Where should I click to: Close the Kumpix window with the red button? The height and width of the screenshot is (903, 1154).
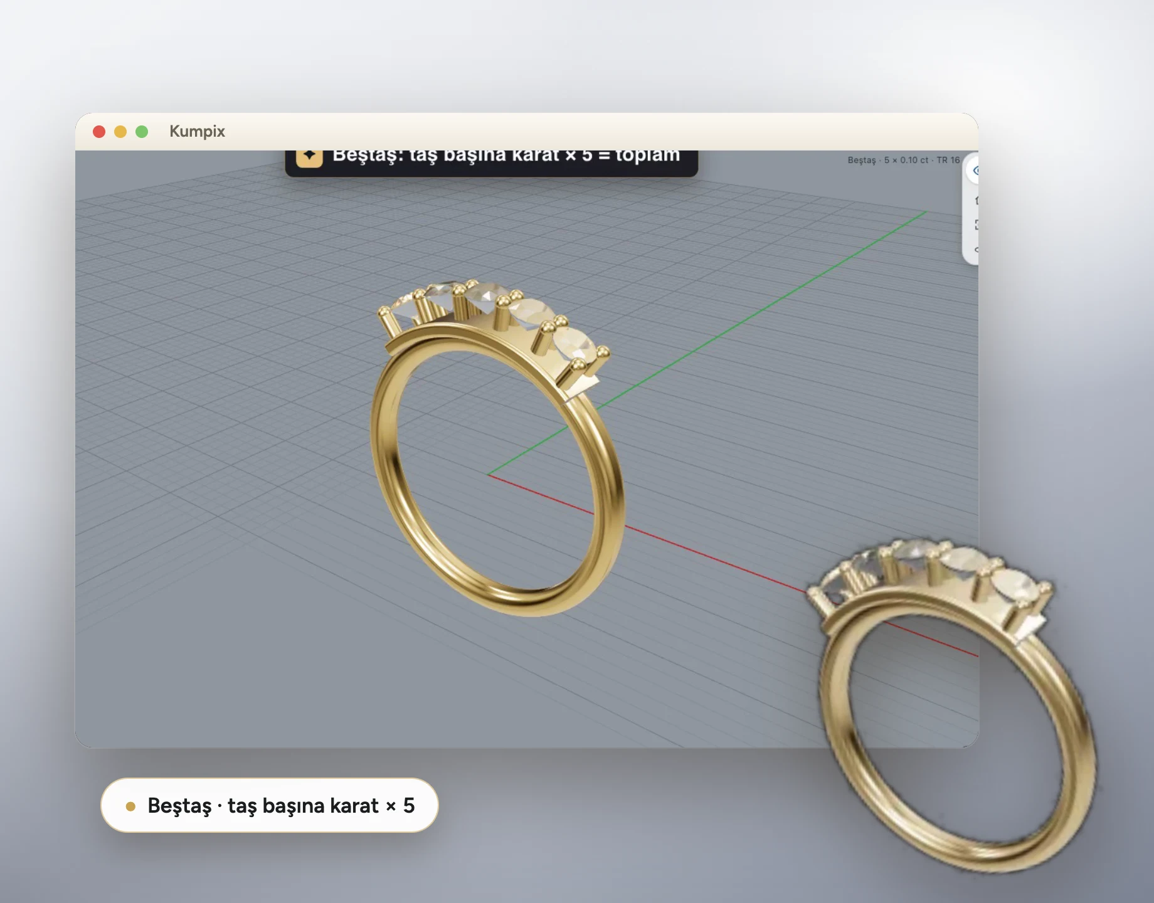pos(99,132)
